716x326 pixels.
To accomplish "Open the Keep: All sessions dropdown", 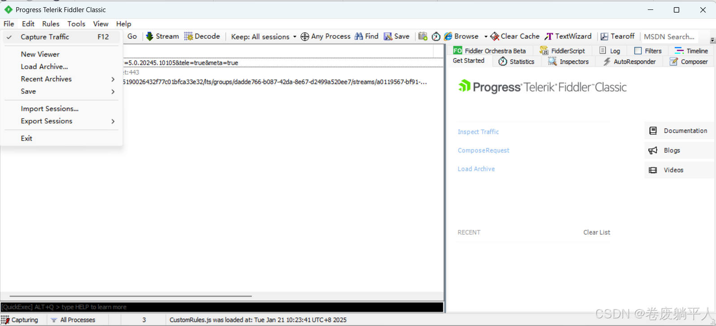I will click(x=264, y=37).
